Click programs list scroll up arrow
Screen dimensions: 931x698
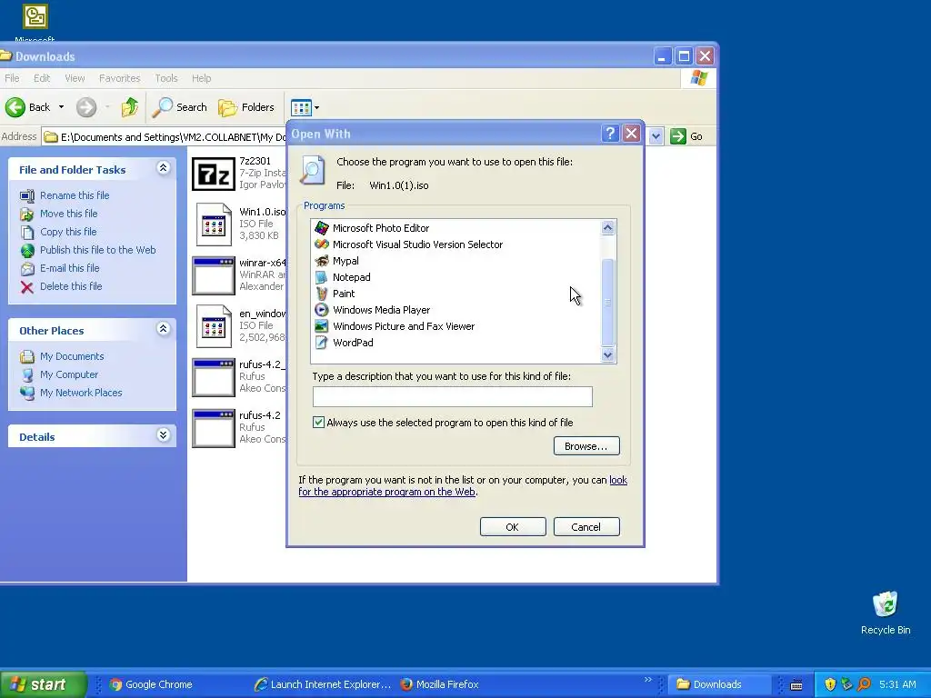tap(607, 228)
